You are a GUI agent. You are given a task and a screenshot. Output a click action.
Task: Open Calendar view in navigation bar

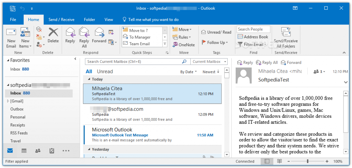24,150
